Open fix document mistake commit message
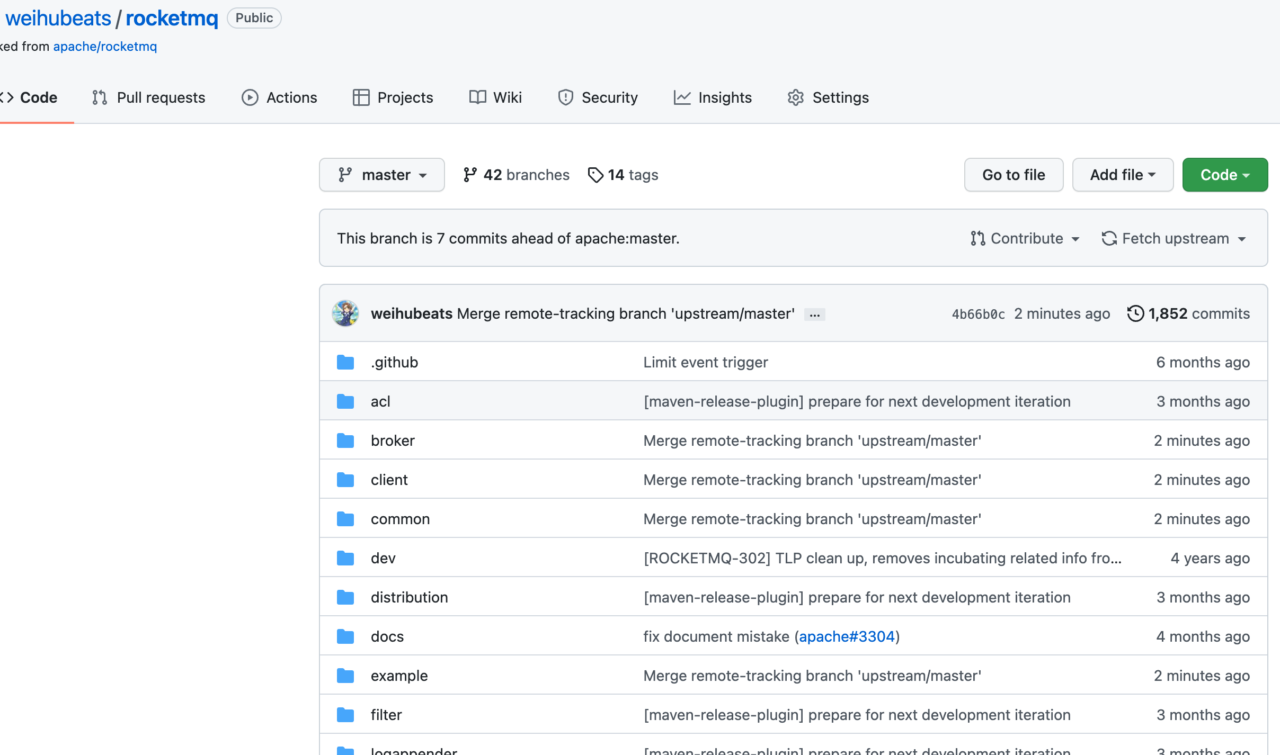Screen dimensions: 1280x755 (x=716, y=636)
